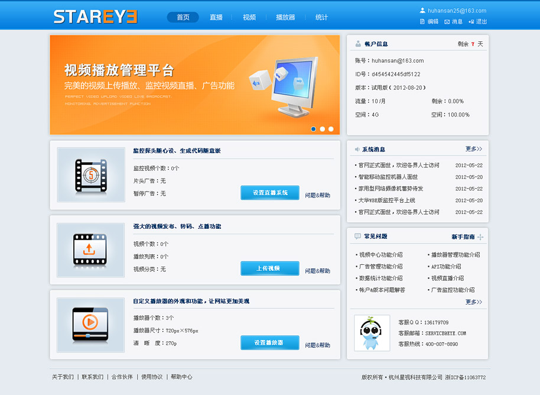This screenshot has height=395, width=540.
Task: Switch to the third banner slide dot
Action: coord(331,128)
